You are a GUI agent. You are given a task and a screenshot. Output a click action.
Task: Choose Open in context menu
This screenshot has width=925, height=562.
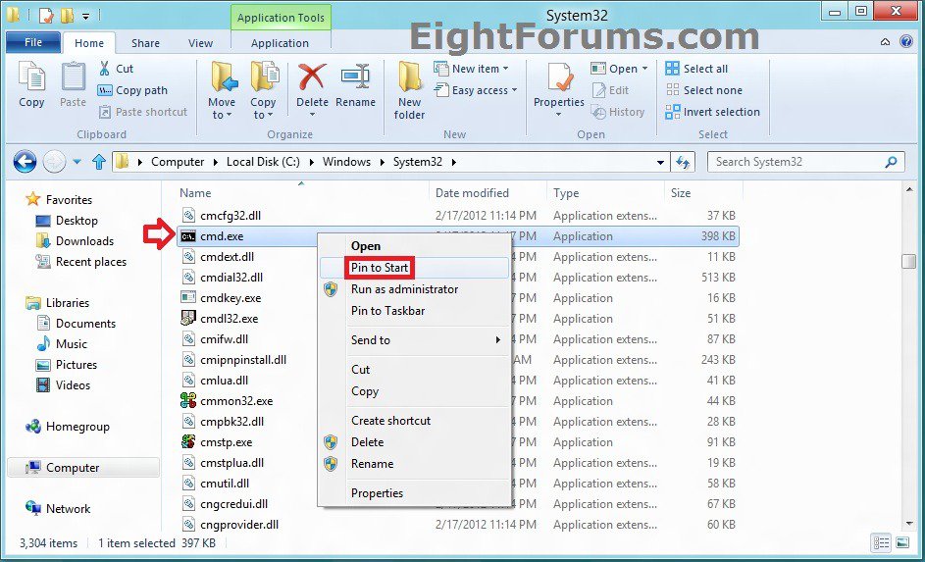(414, 246)
